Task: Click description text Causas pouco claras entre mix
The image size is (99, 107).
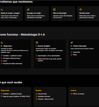Action: point(10,17)
